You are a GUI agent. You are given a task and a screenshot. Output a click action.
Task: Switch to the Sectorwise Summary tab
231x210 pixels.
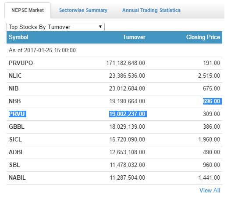(x=83, y=10)
